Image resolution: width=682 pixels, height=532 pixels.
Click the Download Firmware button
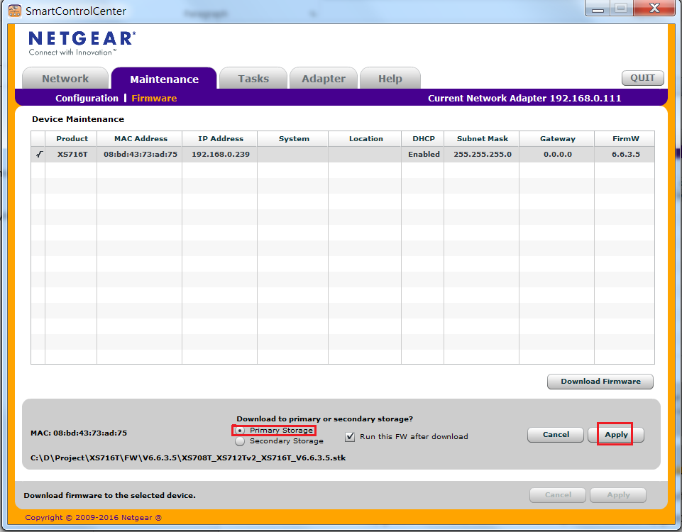pos(600,381)
